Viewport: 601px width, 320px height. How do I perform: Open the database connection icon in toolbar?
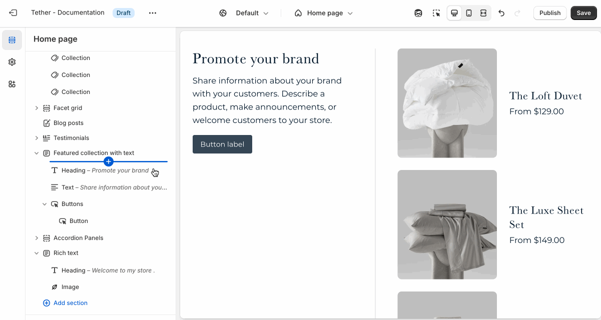(x=418, y=13)
